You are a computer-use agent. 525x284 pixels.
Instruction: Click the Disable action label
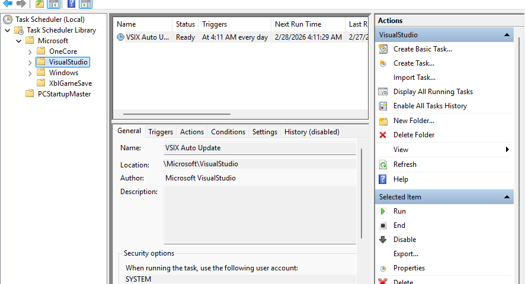point(405,240)
